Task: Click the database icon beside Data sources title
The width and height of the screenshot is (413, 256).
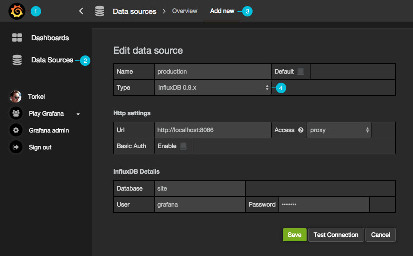Action: (100, 11)
